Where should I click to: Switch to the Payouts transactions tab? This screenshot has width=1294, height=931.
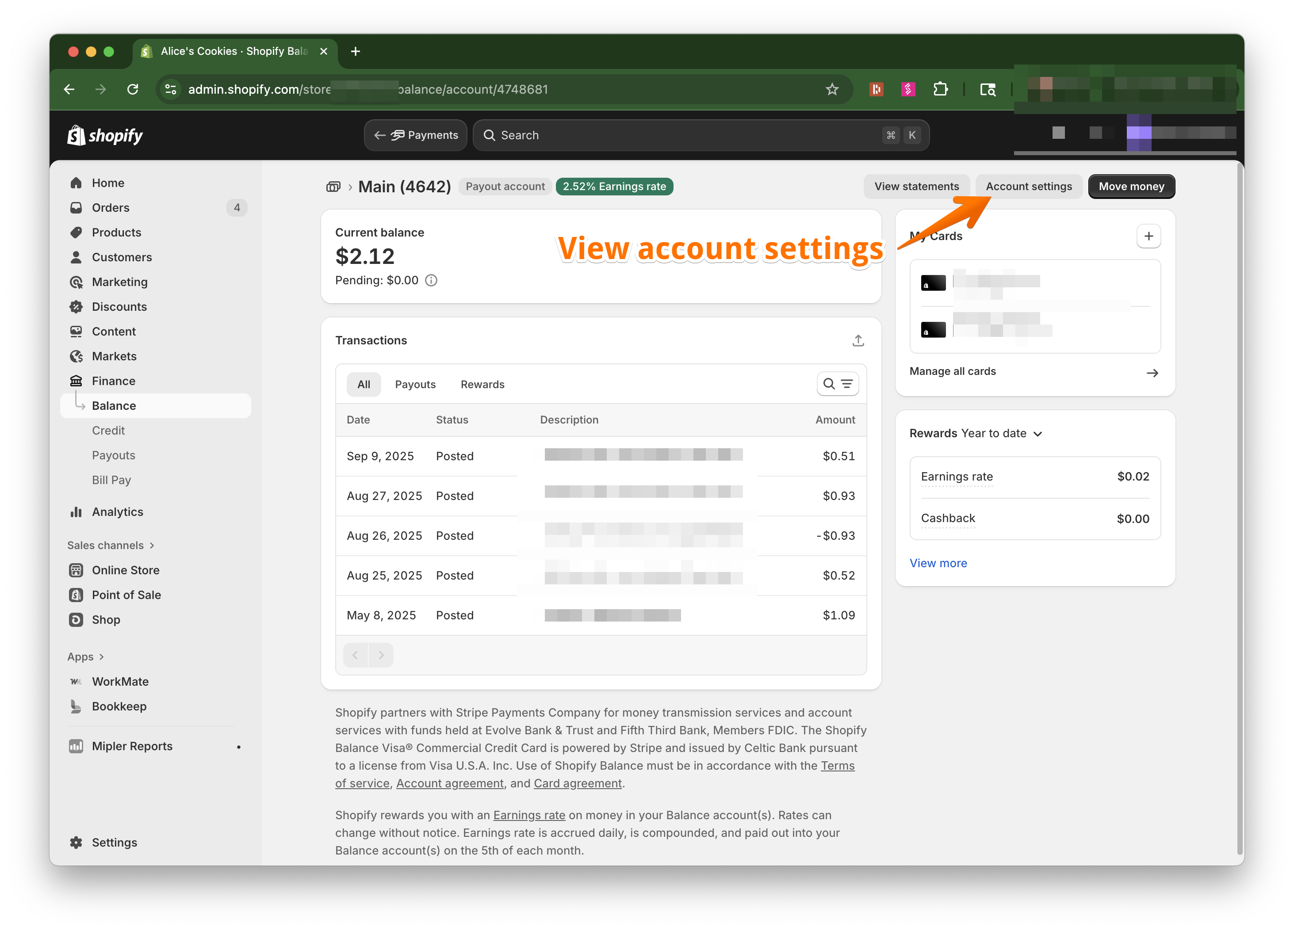click(x=415, y=385)
